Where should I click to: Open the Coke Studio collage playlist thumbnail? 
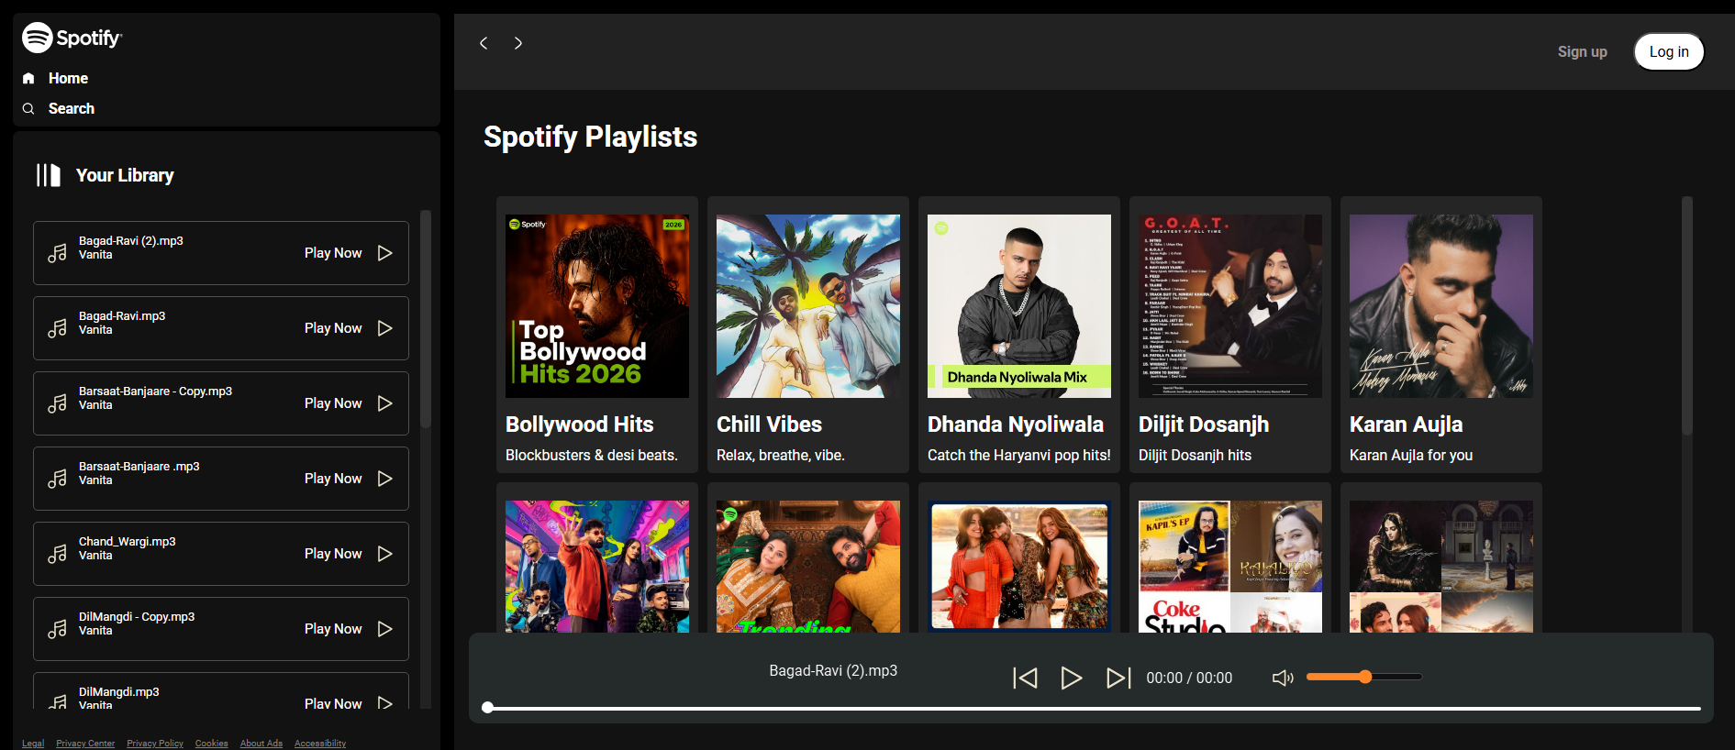tap(1230, 567)
